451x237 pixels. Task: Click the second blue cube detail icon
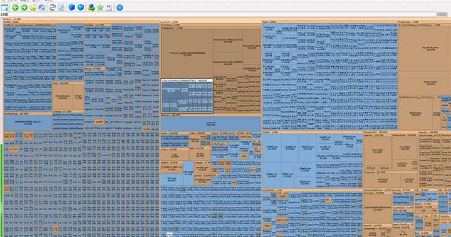pos(81,8)
